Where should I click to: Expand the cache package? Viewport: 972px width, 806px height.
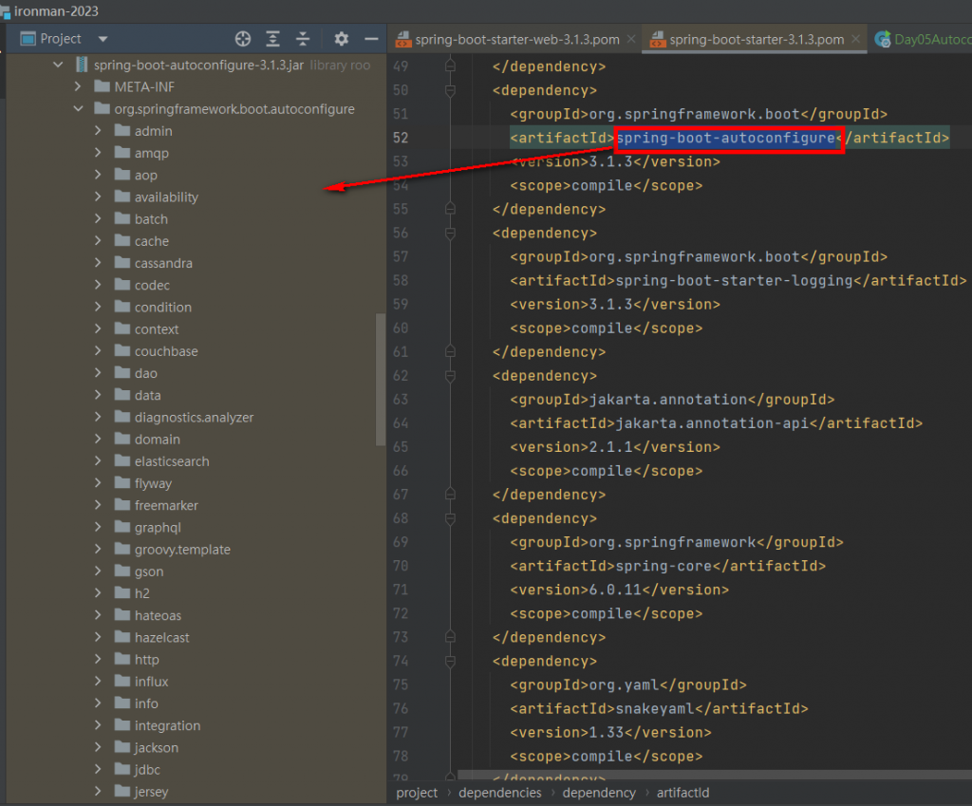tap(98, 240)
